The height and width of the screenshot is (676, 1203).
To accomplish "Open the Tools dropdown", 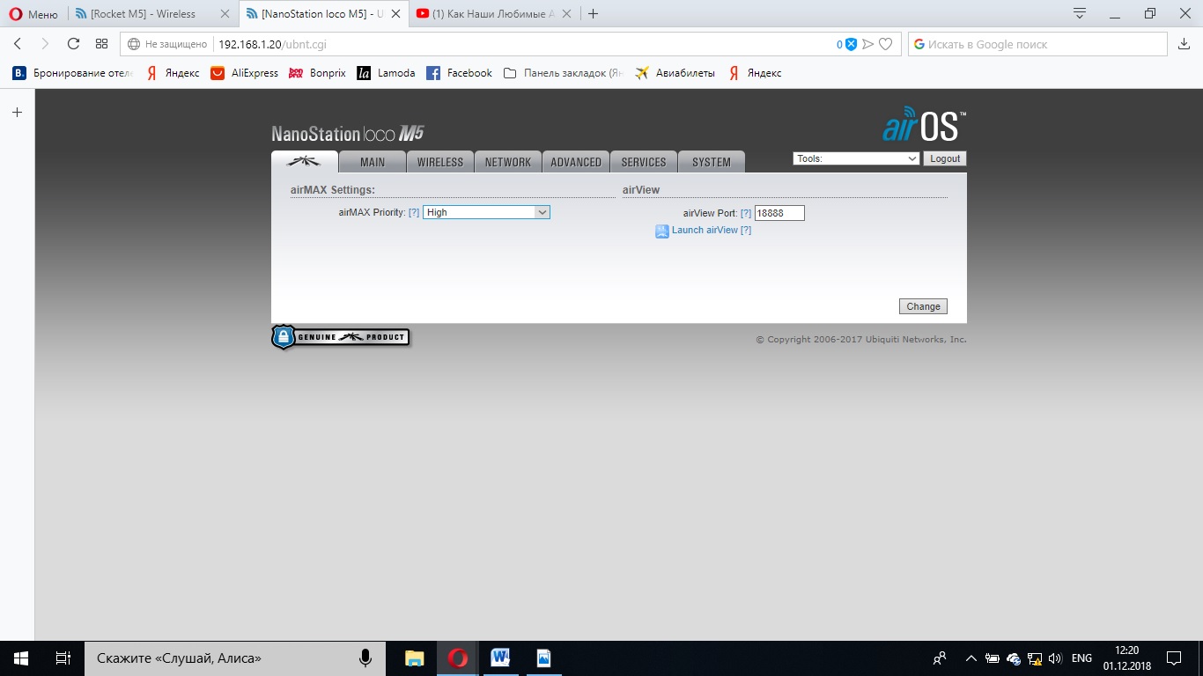I will tap(856, 158).
